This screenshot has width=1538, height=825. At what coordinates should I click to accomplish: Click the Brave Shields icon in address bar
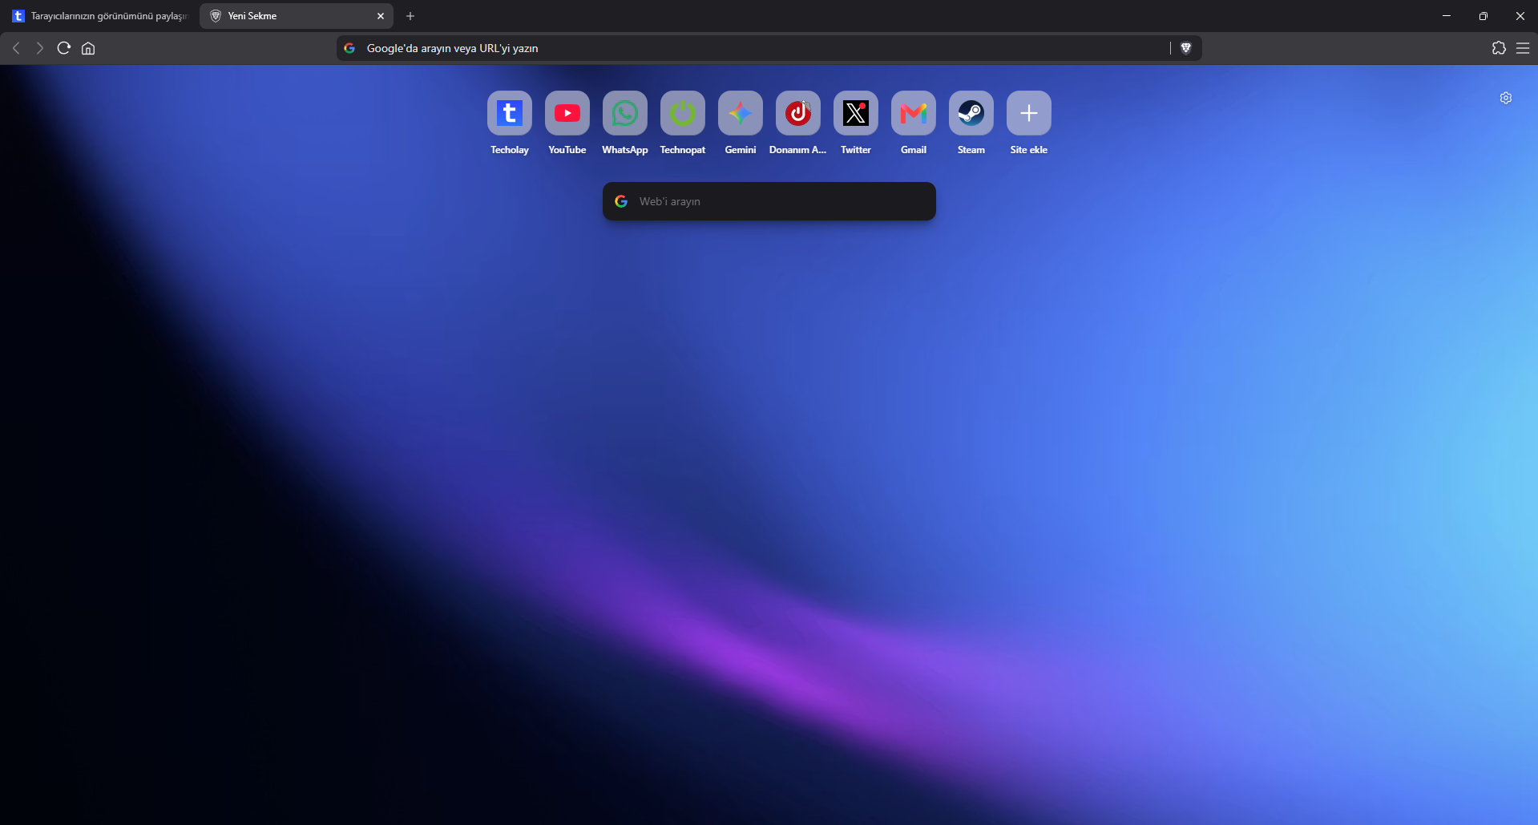pyautogui.click(x=1186, y=48)
